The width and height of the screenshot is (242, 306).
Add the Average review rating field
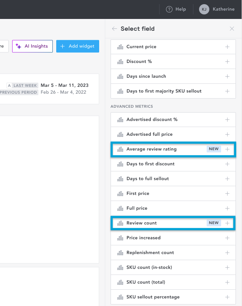click(x=227, y=149)
